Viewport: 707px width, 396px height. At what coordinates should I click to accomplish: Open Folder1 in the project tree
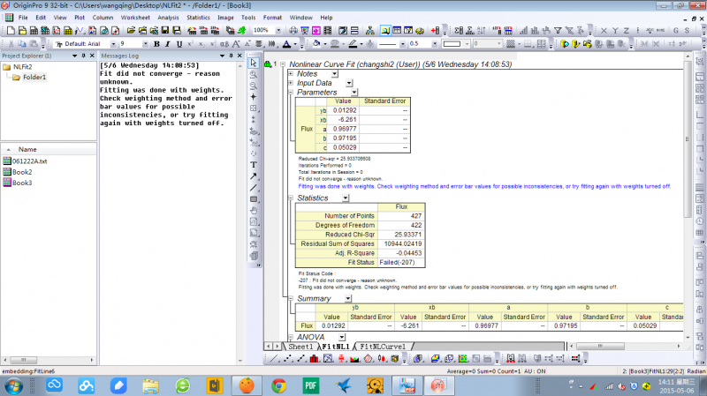point(34,77)
